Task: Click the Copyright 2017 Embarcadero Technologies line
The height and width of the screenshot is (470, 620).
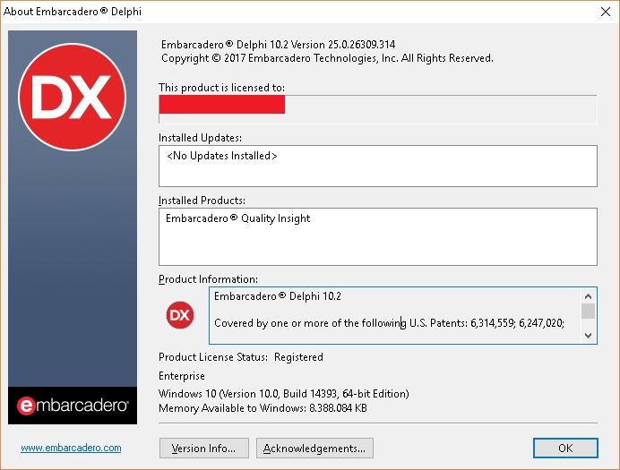Action: (x=327, y=58)
